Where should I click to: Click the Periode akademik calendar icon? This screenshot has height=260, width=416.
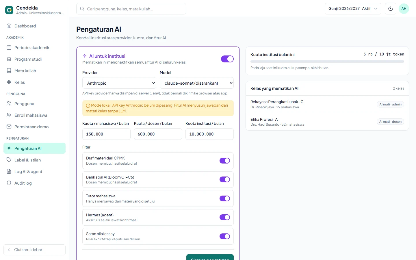[9, 48]
